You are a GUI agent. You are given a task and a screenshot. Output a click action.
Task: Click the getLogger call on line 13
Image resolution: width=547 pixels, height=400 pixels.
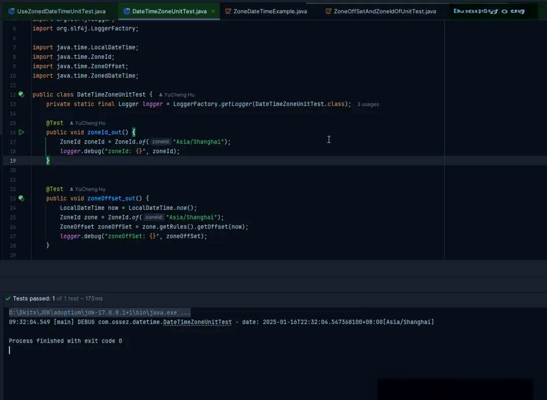[237, 104]
